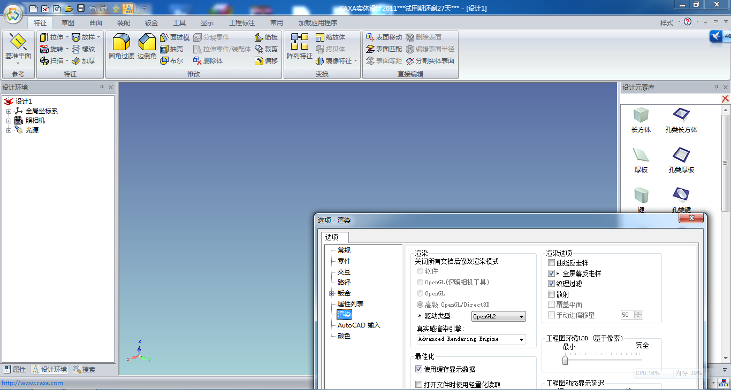The image size is (731, 390).
Task: Apply 边倒角 chamfer tool
Action: pyautogui.click(x=147, y=46)
